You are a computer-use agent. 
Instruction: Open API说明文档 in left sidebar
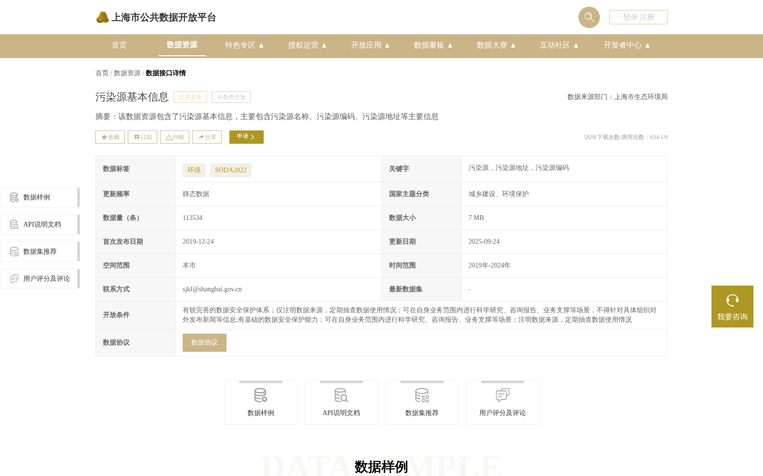tap(40, 224)
